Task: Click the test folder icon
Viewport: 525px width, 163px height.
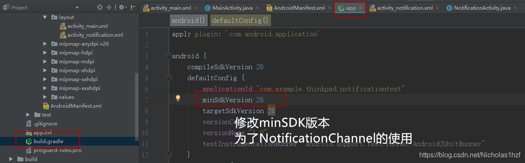Action: [37, 115]
